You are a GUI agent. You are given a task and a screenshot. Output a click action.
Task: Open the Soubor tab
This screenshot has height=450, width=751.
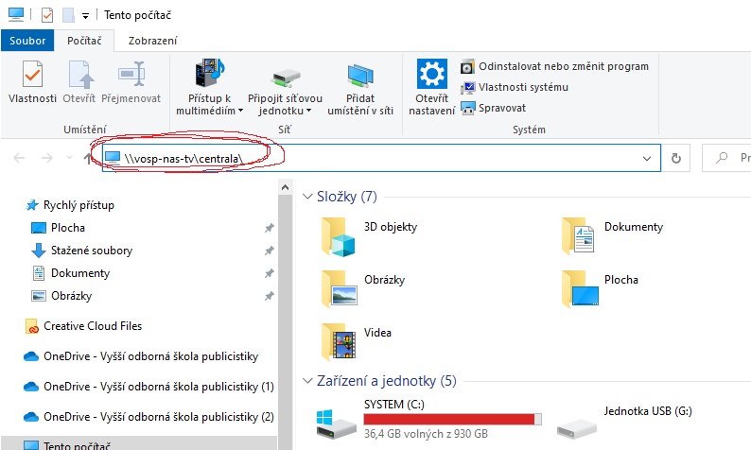pos(27,41)
